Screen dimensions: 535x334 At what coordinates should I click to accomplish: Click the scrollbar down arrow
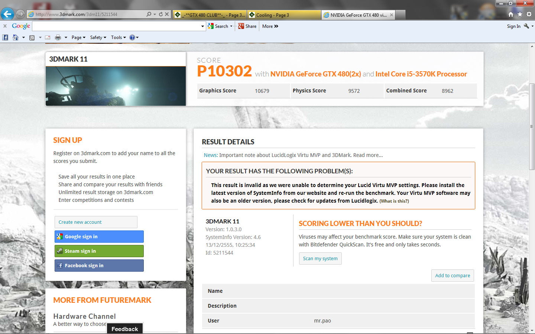[x=532, y=330]
